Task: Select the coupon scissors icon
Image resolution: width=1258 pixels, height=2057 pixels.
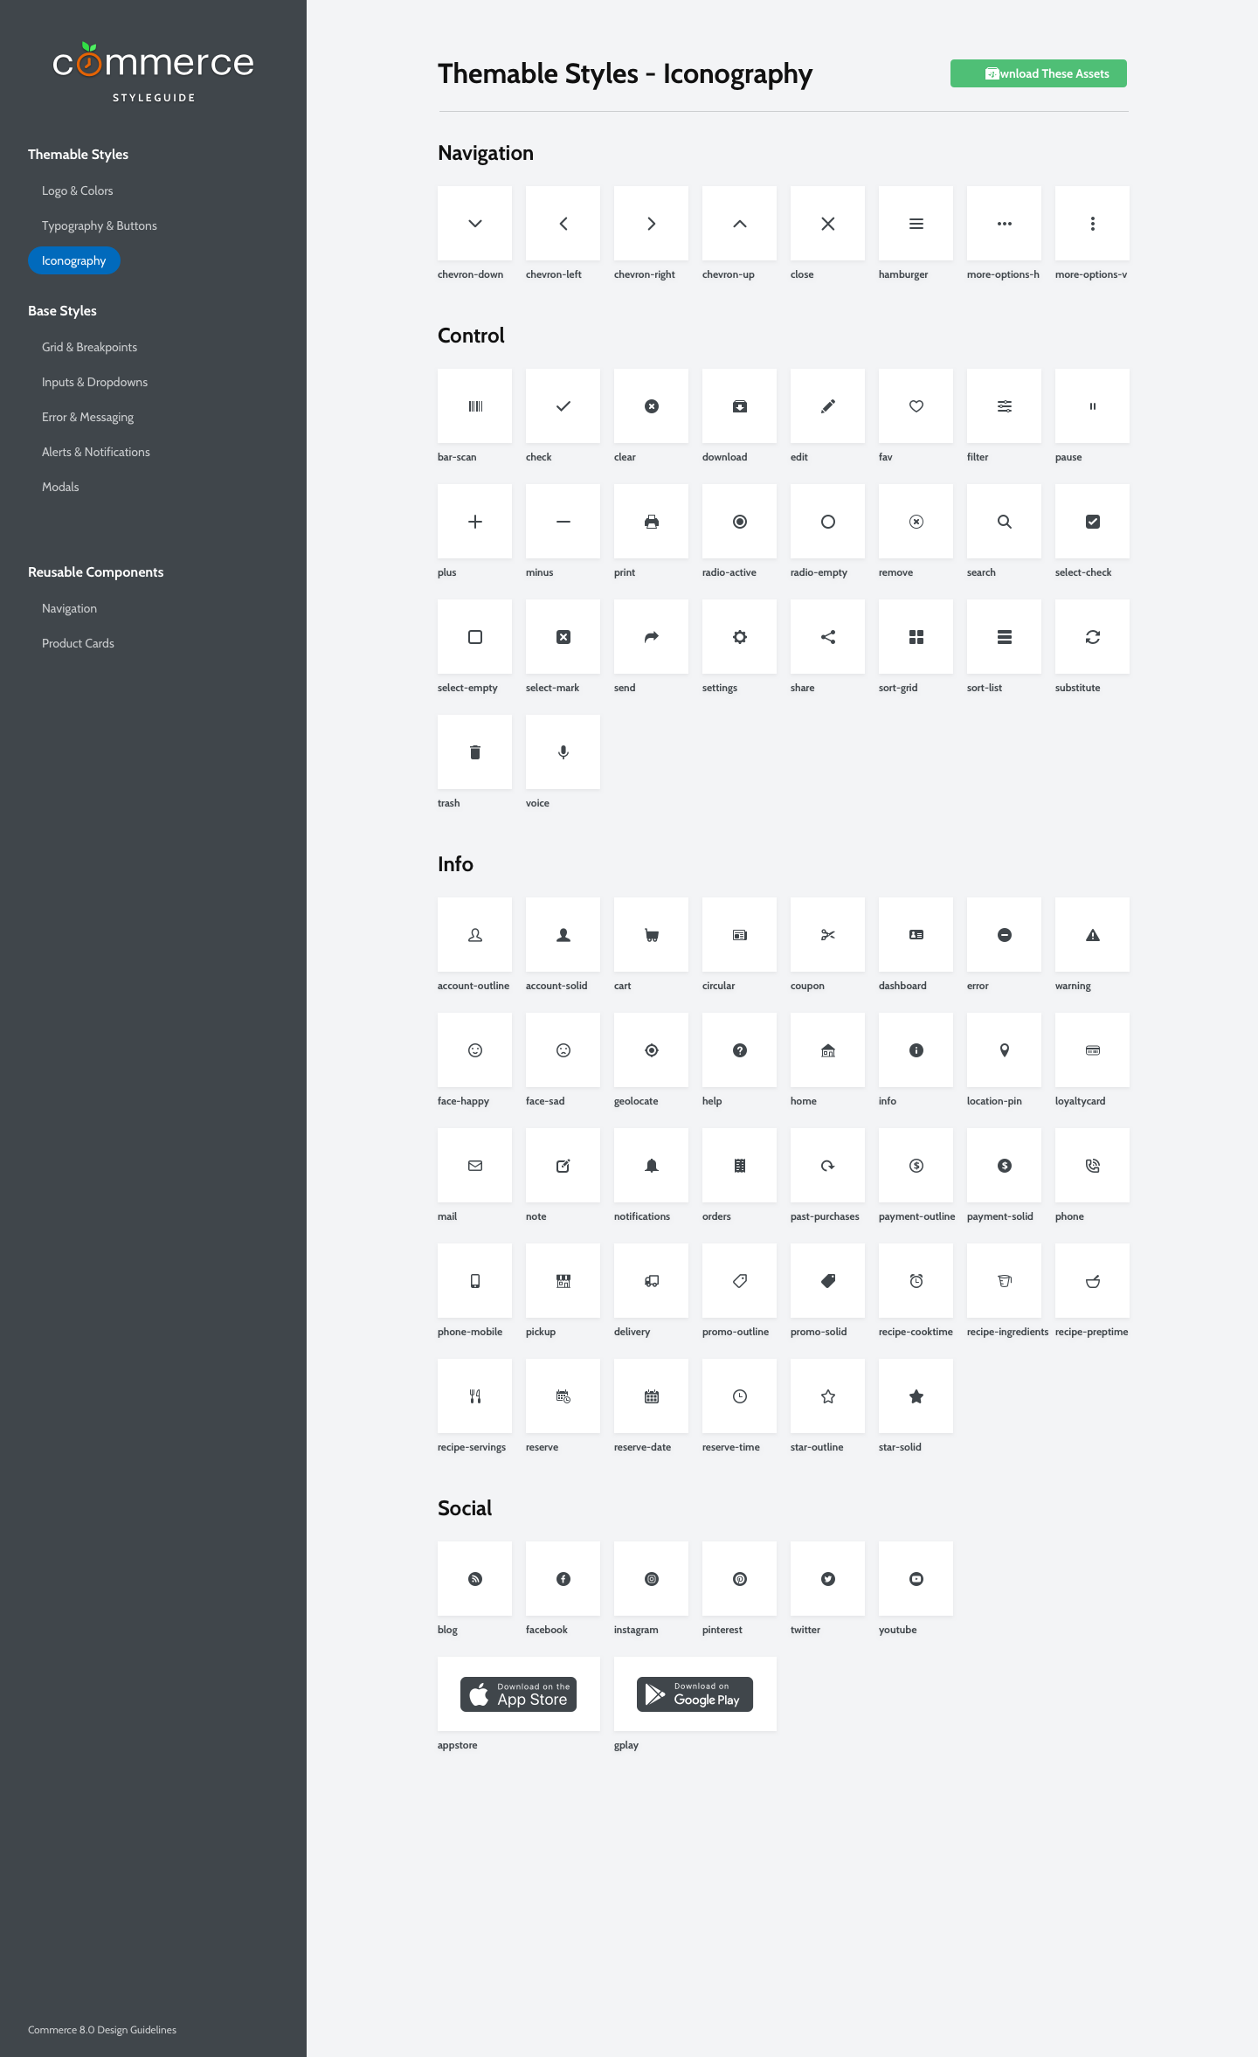Action: click(x=828, y=935)
